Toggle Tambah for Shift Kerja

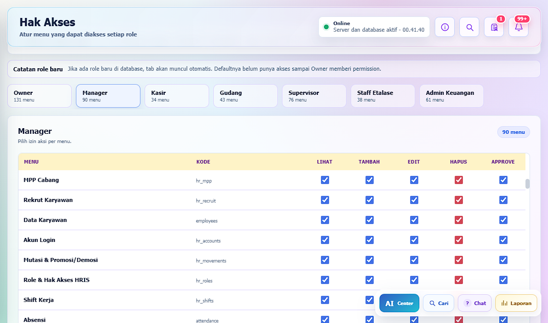click(x=370, y=299)
